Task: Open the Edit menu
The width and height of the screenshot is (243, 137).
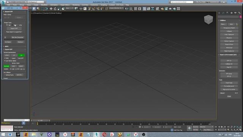Action: [x=9, y=5]
